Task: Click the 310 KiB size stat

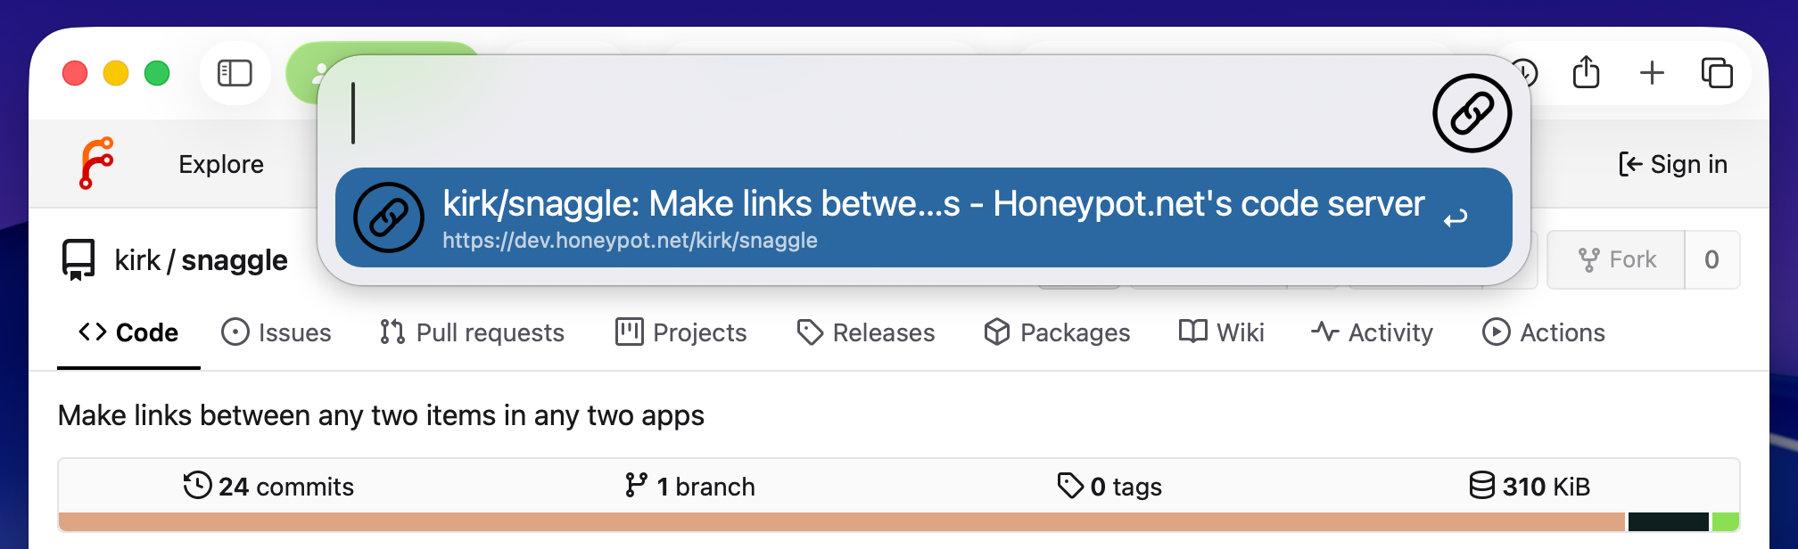Action: (1530, 487)
